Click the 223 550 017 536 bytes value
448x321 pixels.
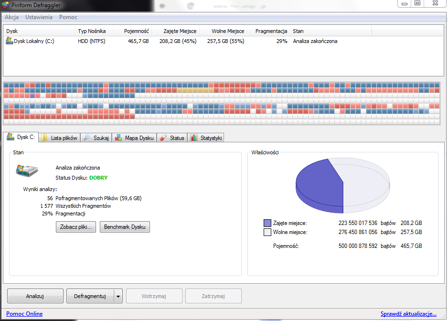358,223
